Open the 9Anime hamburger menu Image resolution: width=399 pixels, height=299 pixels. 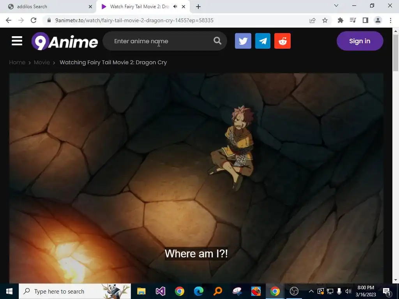coord(17,41)
